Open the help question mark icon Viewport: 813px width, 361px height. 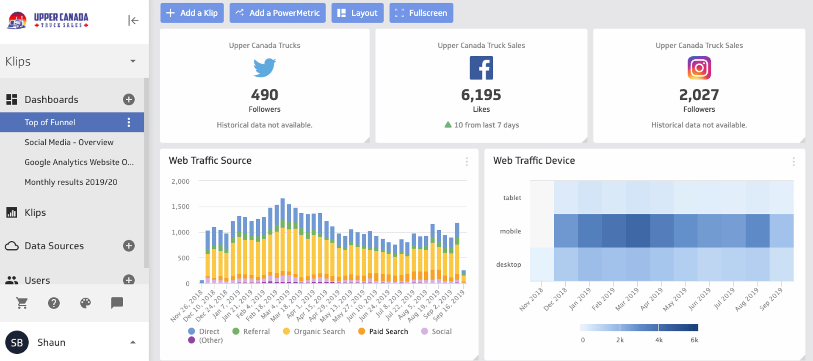(x=54, y=303)
